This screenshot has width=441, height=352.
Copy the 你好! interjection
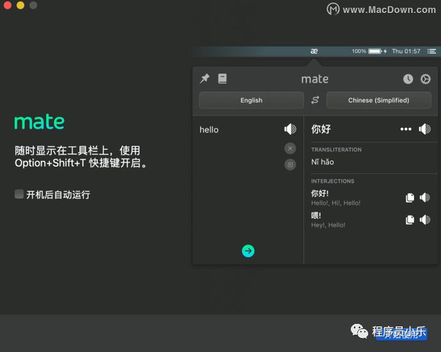[x=410, y=197]
